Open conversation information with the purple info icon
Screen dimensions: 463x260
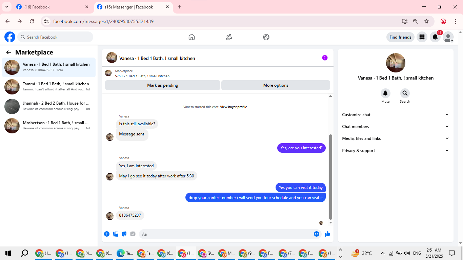pos(325,58)
